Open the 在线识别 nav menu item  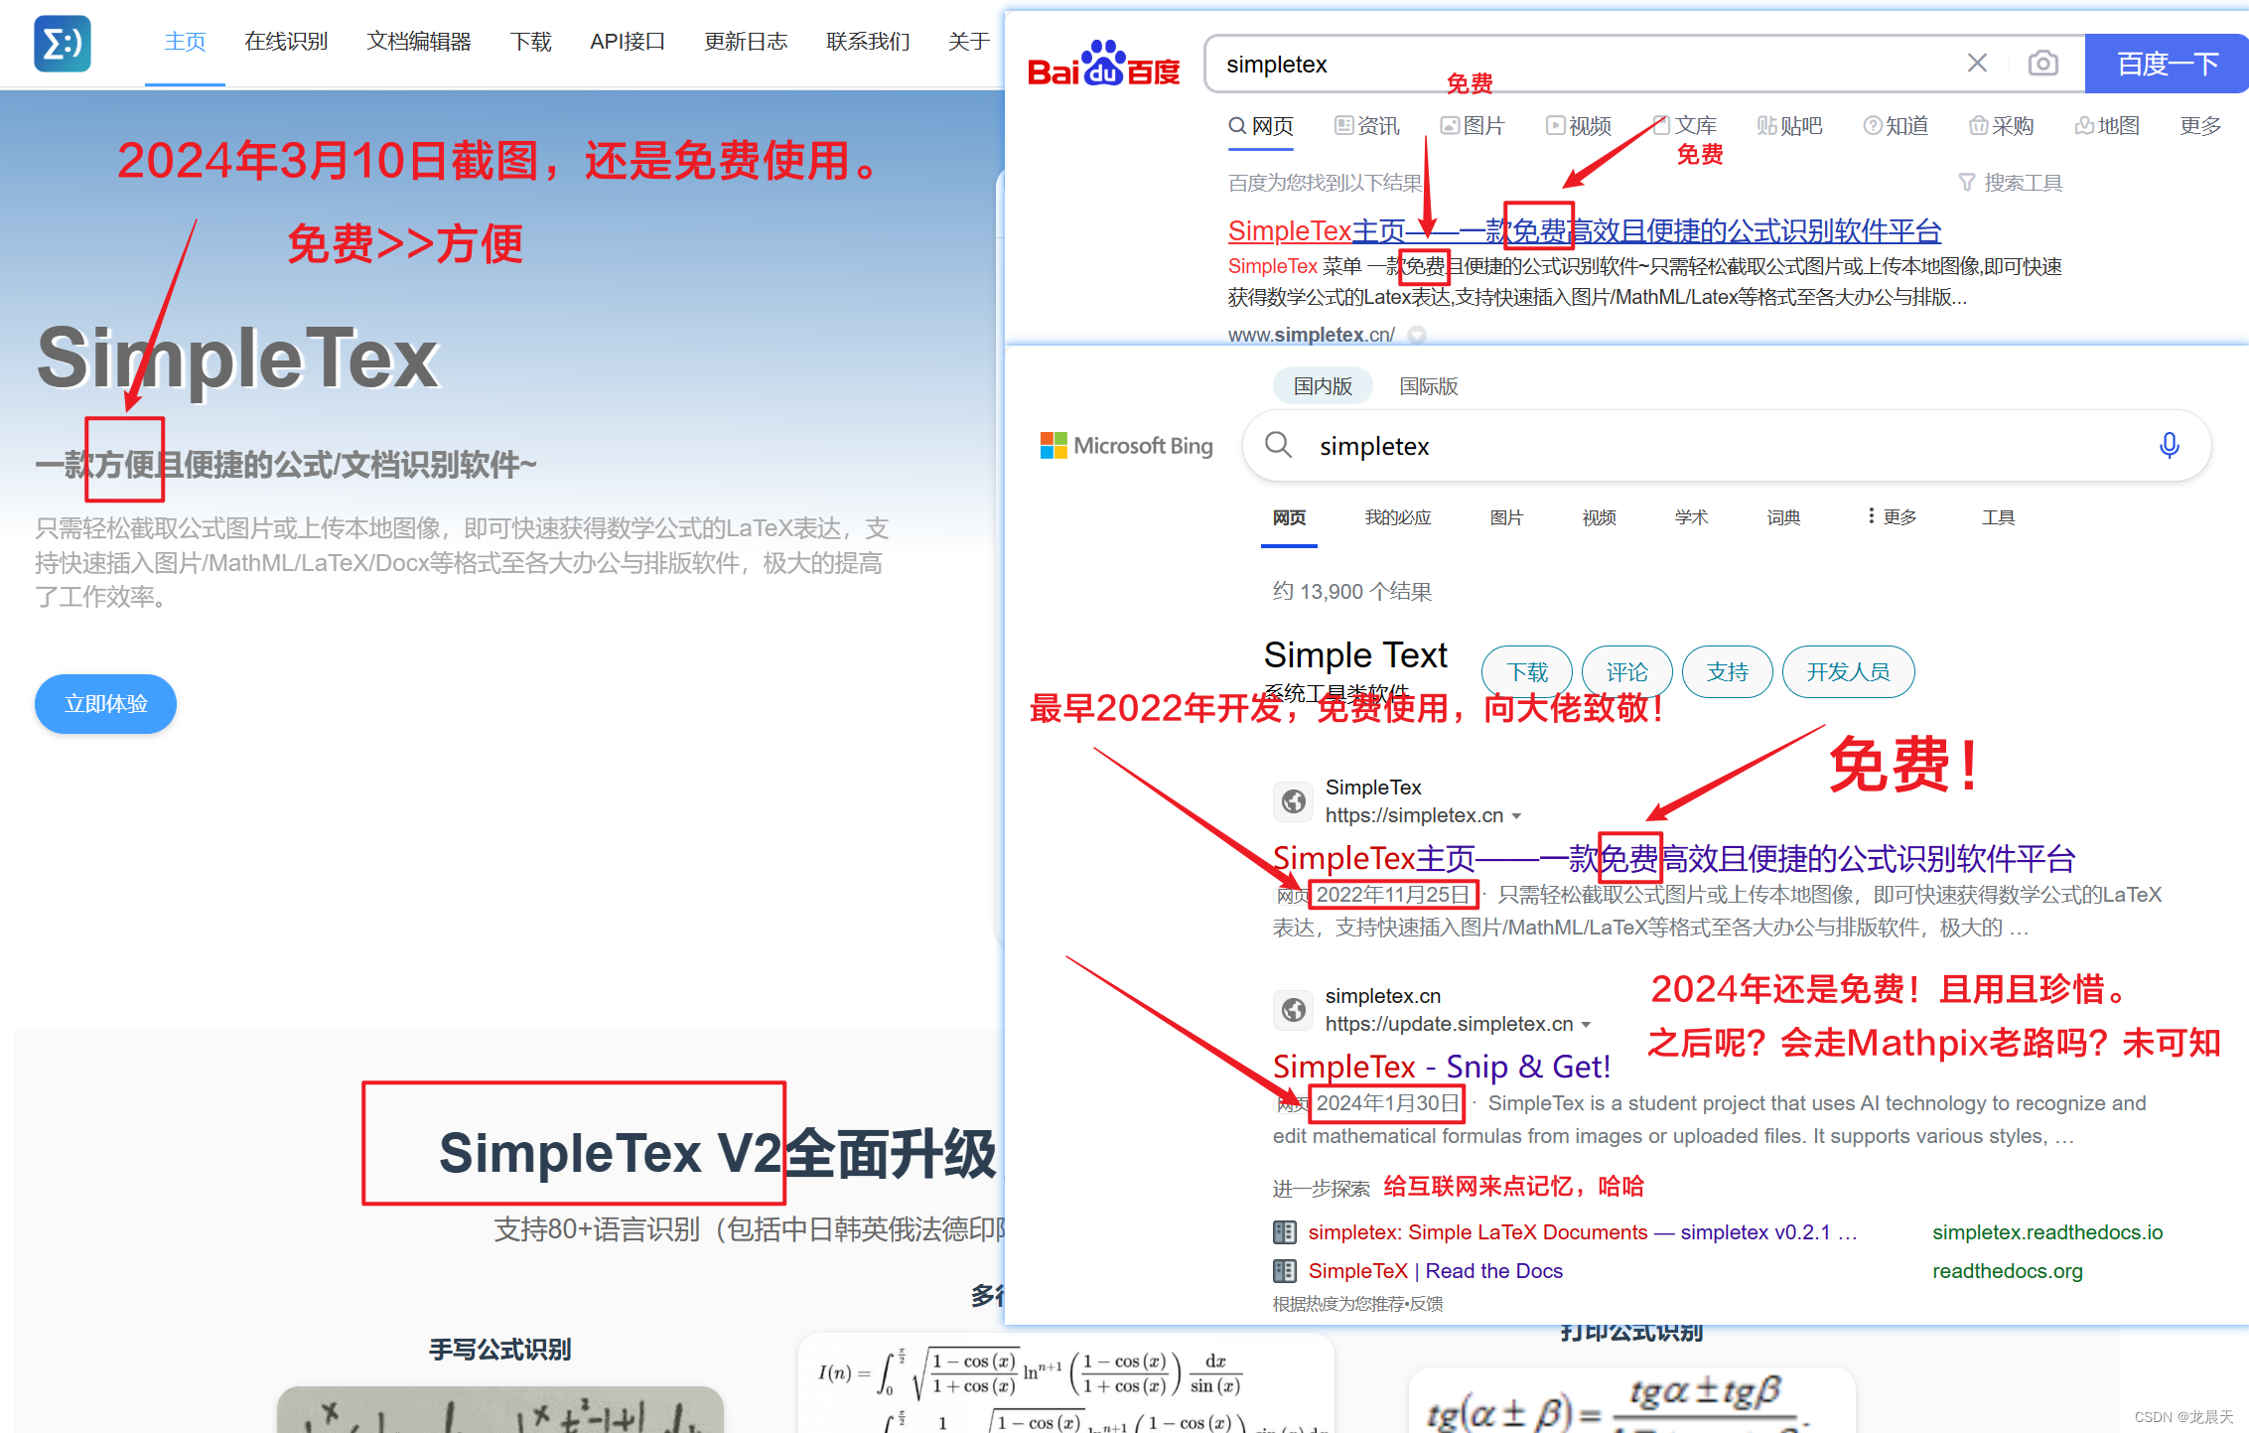(286, 42)
